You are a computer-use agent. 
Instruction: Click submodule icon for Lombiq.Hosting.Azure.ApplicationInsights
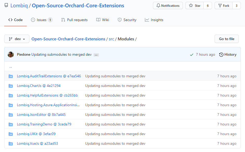[11, 105]
